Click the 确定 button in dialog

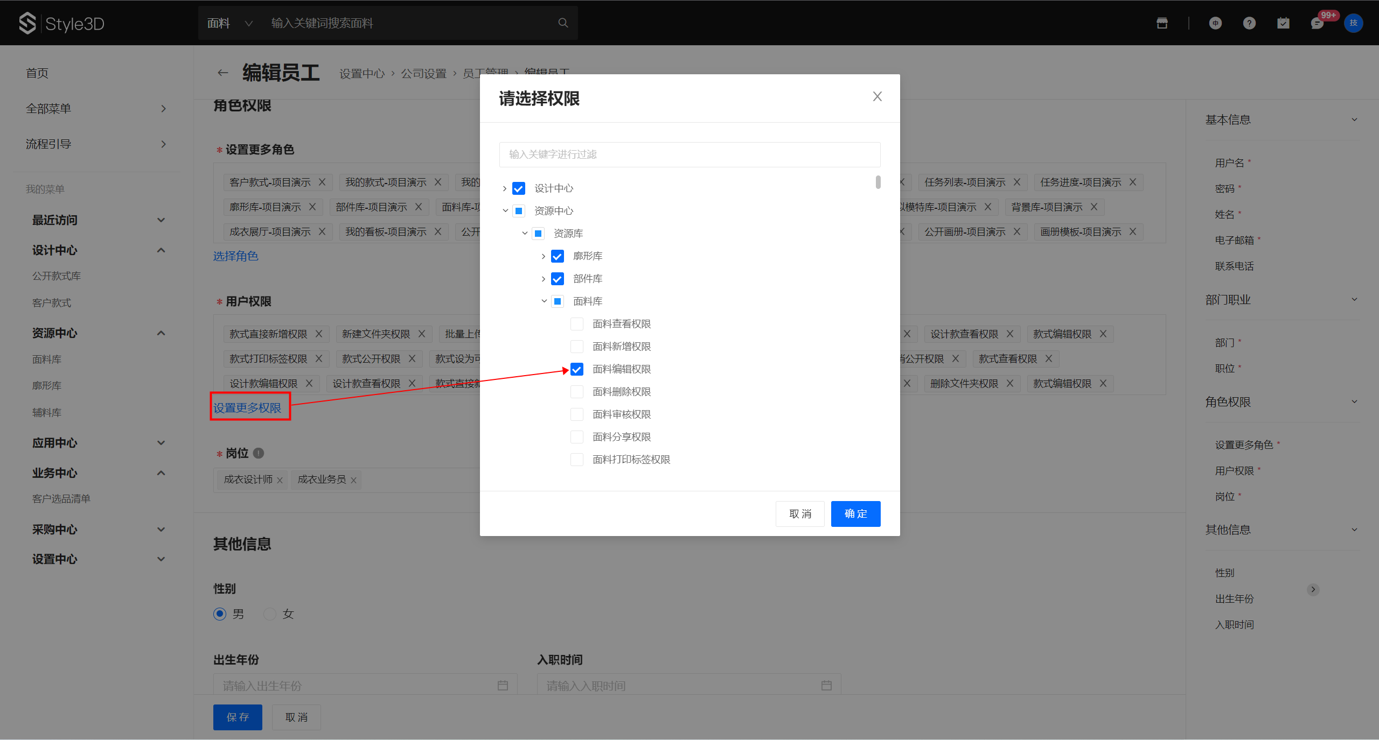(x=855, y=513)
